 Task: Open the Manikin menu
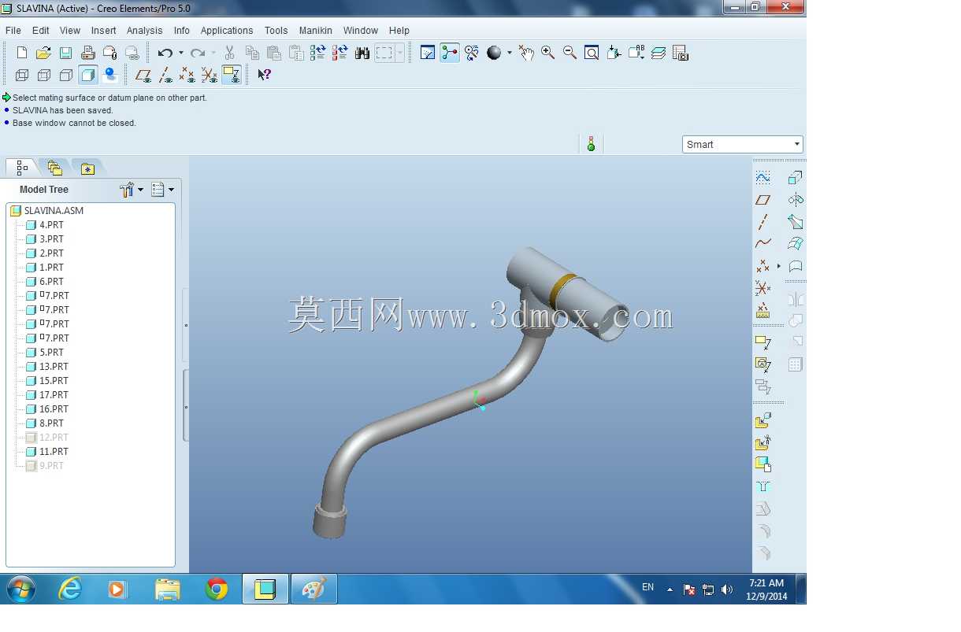coord(316,31)
